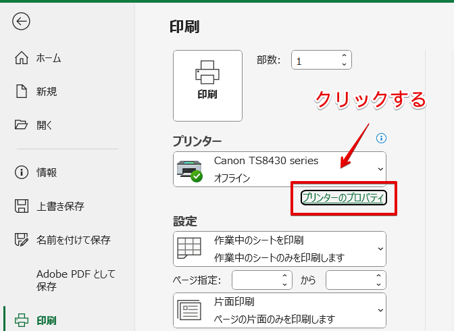Open the printer info icon
The width and height of the screenshot is (454, 331).
[381, 138]
